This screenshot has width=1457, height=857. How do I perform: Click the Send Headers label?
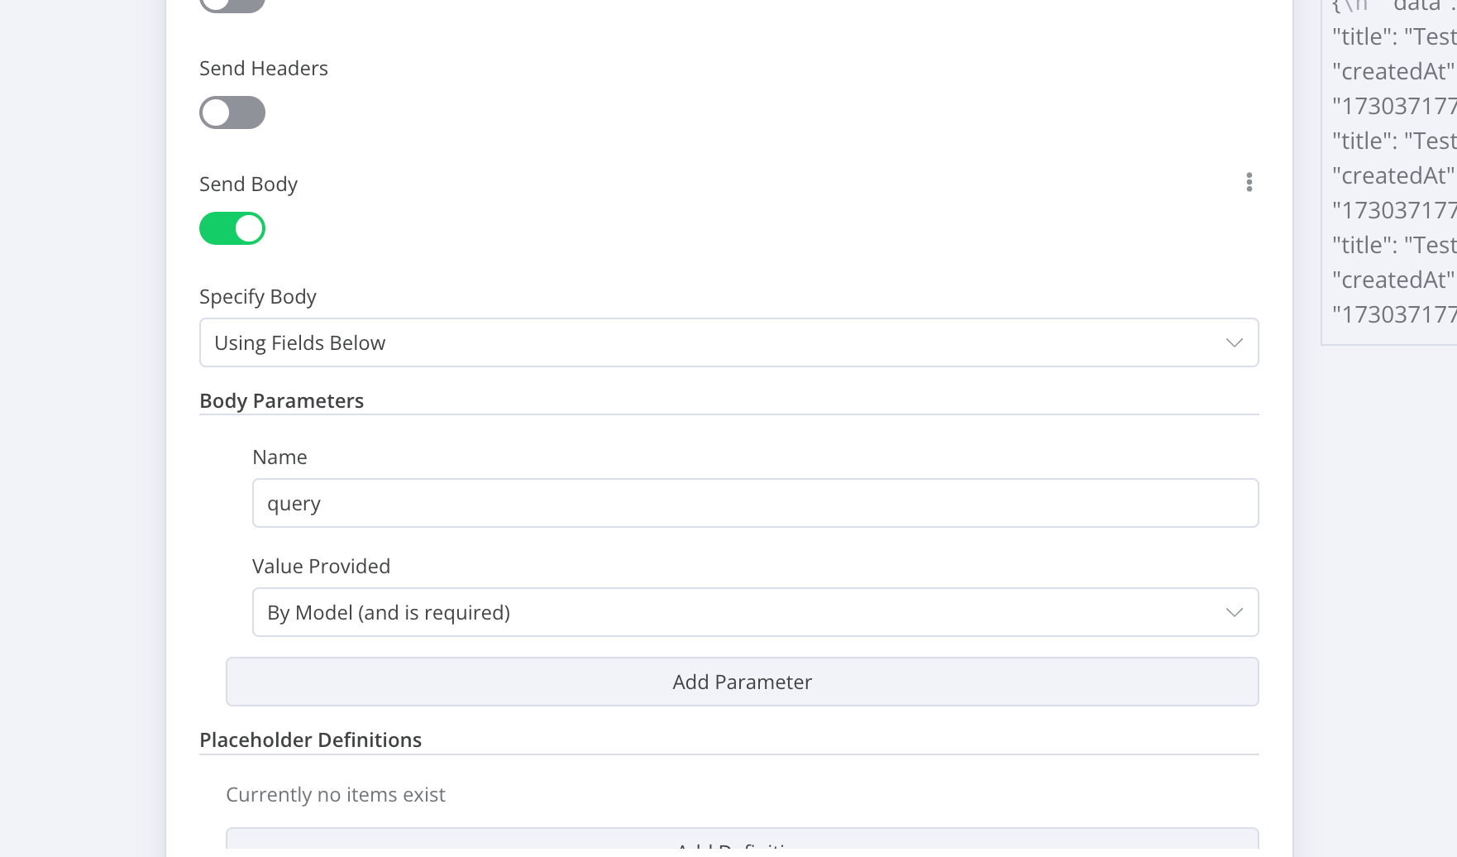click(x=264, y=69)
